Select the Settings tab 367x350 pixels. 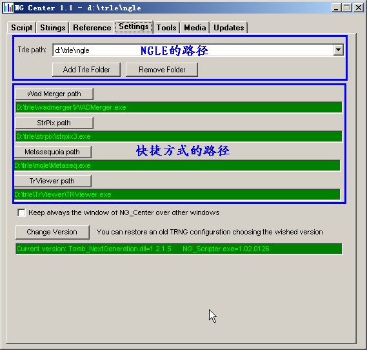point(134,26)
